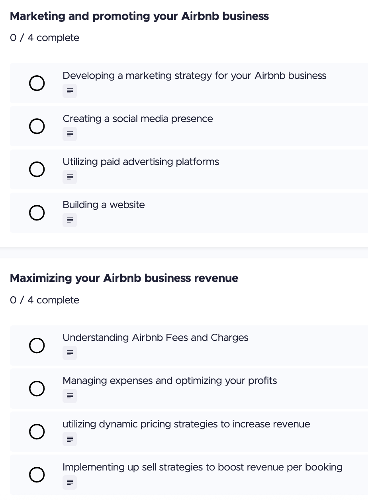
Task: Open text icon under Utilizing paid advertising platforms
Action: [70, 177]
